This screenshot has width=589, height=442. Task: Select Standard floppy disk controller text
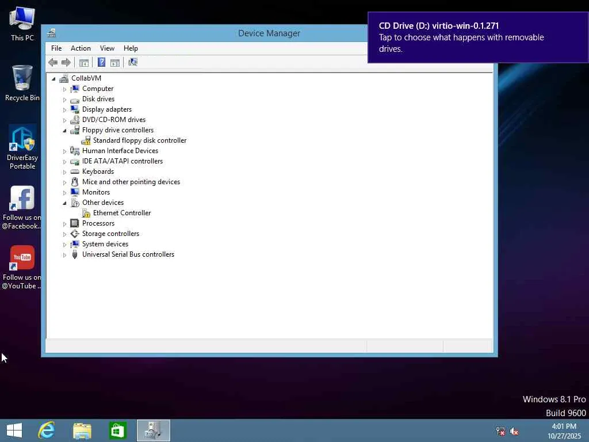click(x=140, y=140)
